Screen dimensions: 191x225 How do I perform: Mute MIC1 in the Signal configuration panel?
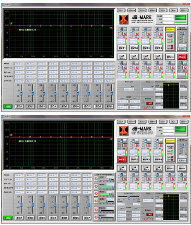click(96, 179)
